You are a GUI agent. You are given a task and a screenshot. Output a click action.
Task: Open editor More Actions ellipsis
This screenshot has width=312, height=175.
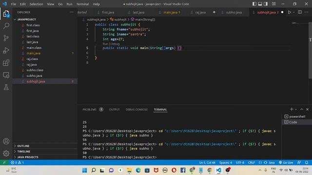(307, 12)
